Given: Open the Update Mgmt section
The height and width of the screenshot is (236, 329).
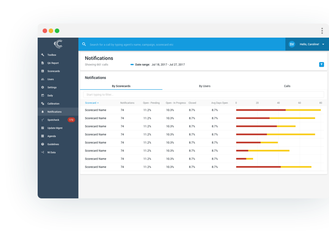Looking at the screenshot, I should (54, 128).
